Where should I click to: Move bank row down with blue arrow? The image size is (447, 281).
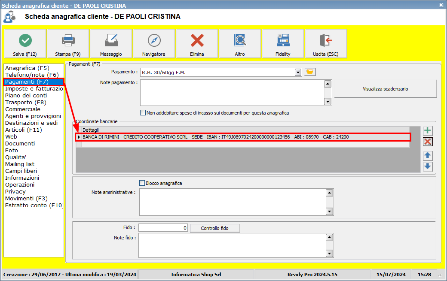[427, 166]
